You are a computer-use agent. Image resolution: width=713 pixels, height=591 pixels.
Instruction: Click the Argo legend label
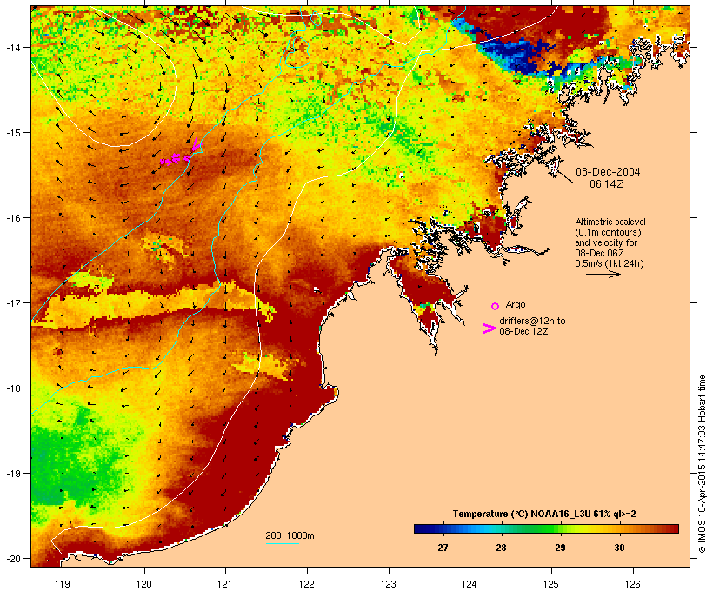pos(516,304)
